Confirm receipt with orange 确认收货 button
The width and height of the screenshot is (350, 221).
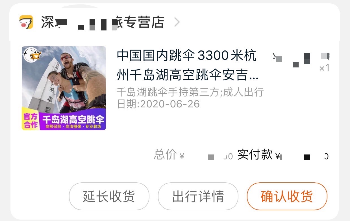click(287, 196)
